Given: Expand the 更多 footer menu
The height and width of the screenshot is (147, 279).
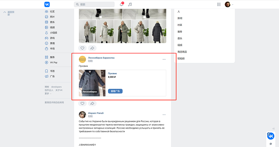Looking at the screenshot, I should tap(48, 94).
